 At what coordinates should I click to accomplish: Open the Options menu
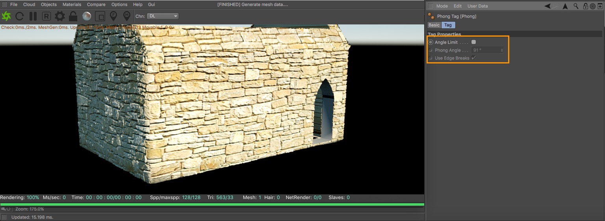pyautogui.click(x=119, y=4)
